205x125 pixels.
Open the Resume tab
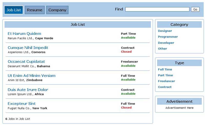(x=35, y=10)
